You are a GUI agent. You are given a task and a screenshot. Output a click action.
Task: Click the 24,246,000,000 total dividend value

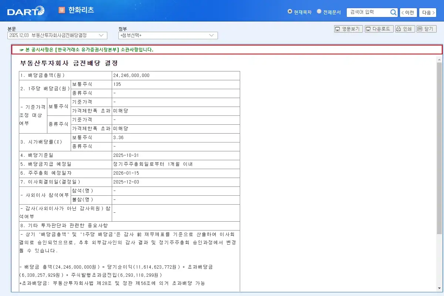[131, 75]
